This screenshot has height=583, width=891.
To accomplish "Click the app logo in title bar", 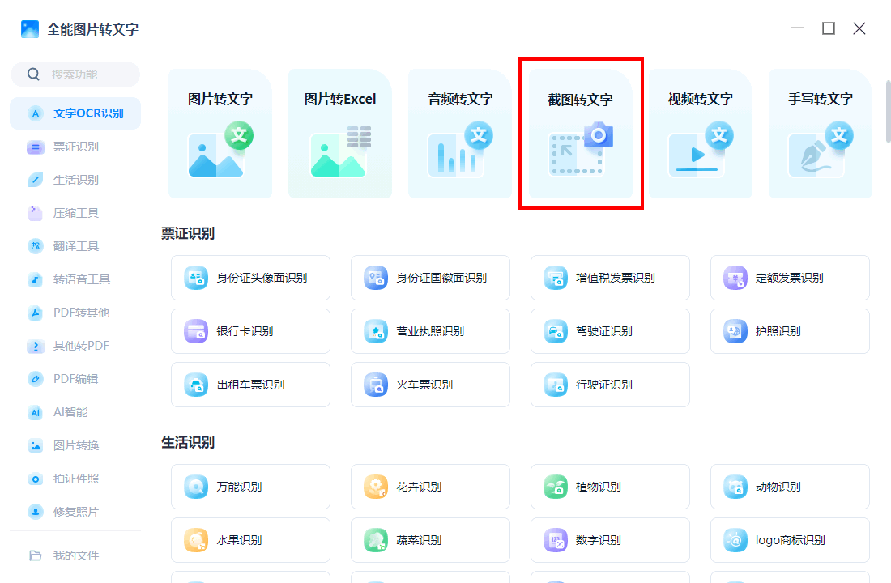I will [x=29, y=29].
